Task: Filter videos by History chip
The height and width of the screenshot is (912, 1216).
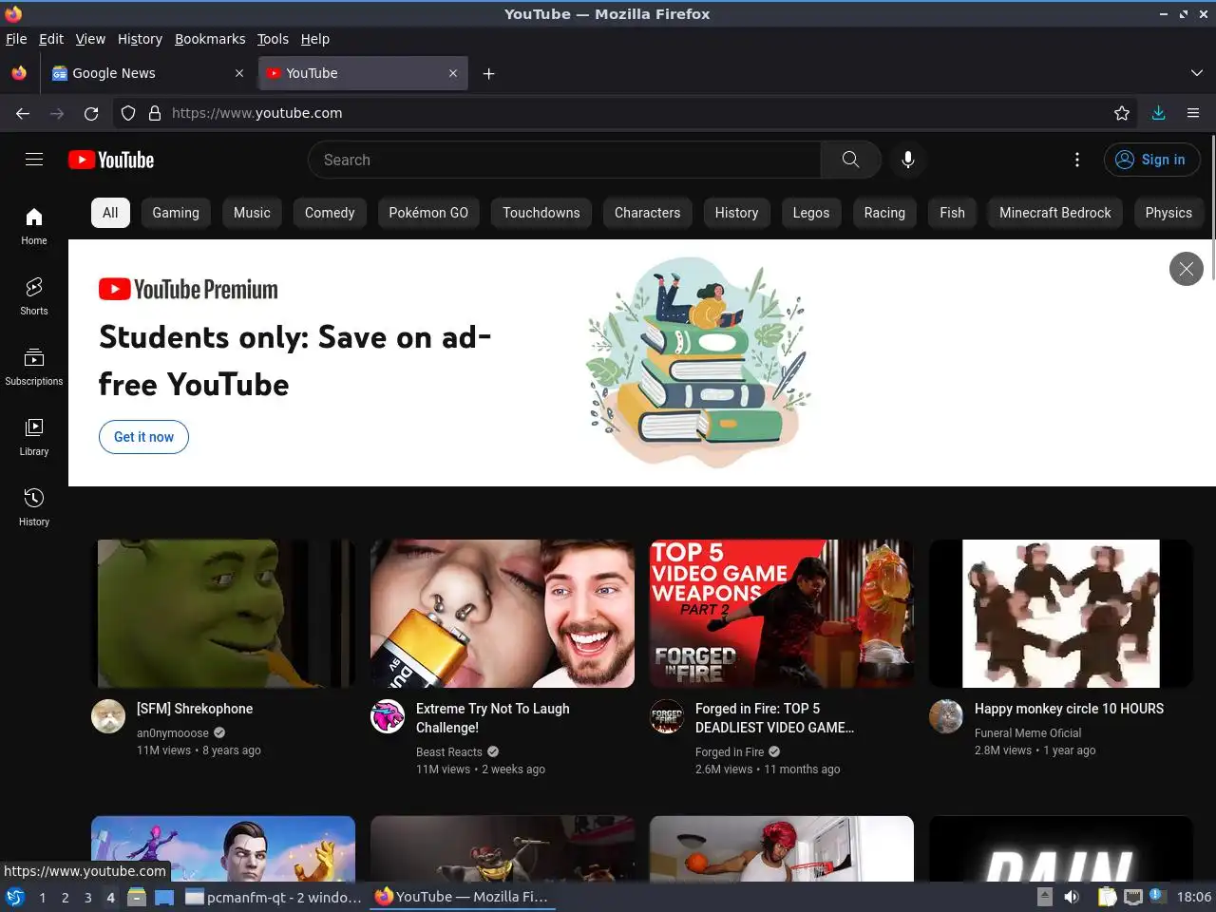Action: point(737,213)
